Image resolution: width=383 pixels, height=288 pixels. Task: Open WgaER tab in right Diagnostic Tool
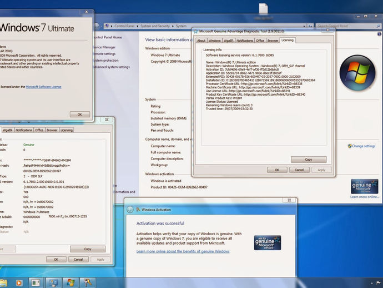pyautogui.click(x=228, y=41)
